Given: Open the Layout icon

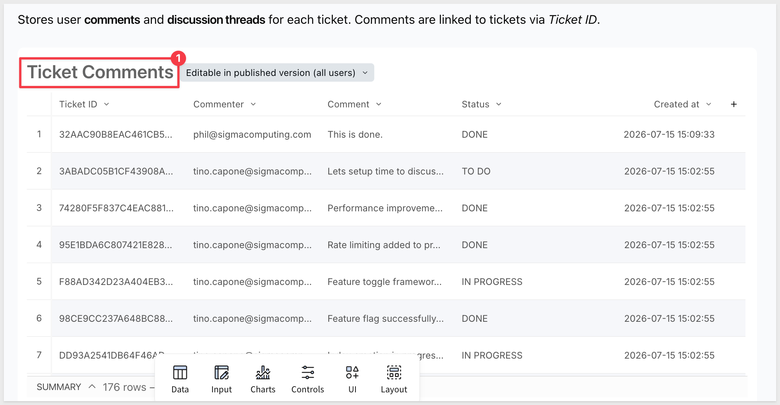Looking at the screenshot, I should tap(394, 372).
